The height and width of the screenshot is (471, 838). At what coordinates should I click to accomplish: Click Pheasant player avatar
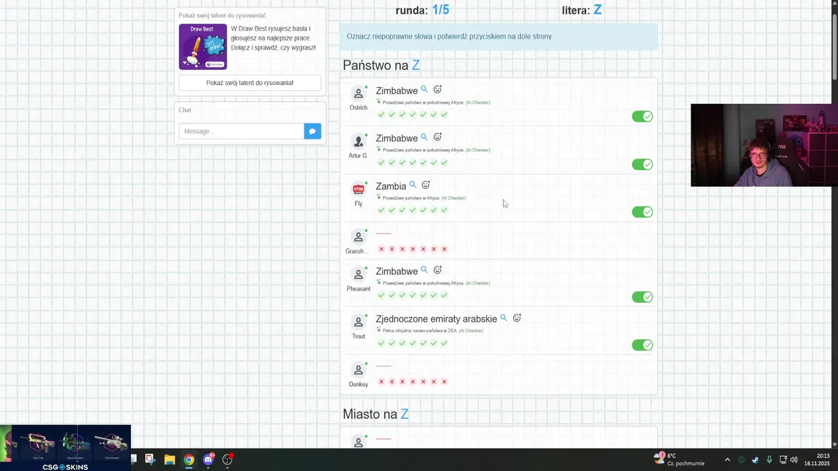[x=358, y=274]
